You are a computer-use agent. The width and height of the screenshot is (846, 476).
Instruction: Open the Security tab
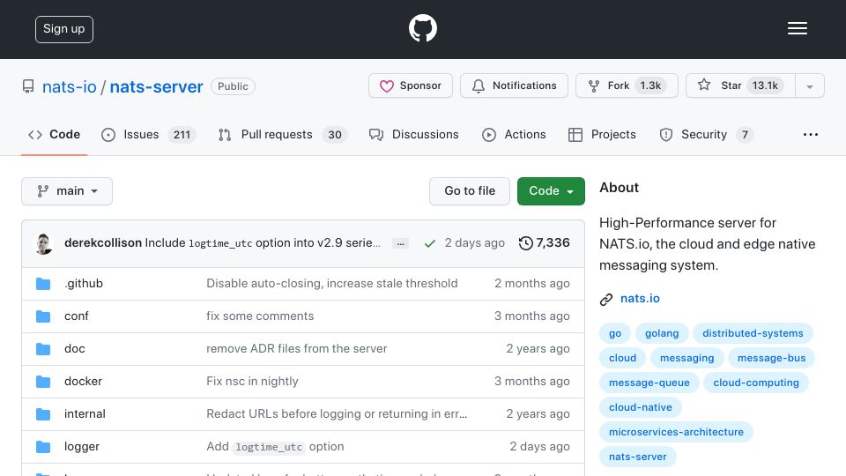click(x=706, y=134)
